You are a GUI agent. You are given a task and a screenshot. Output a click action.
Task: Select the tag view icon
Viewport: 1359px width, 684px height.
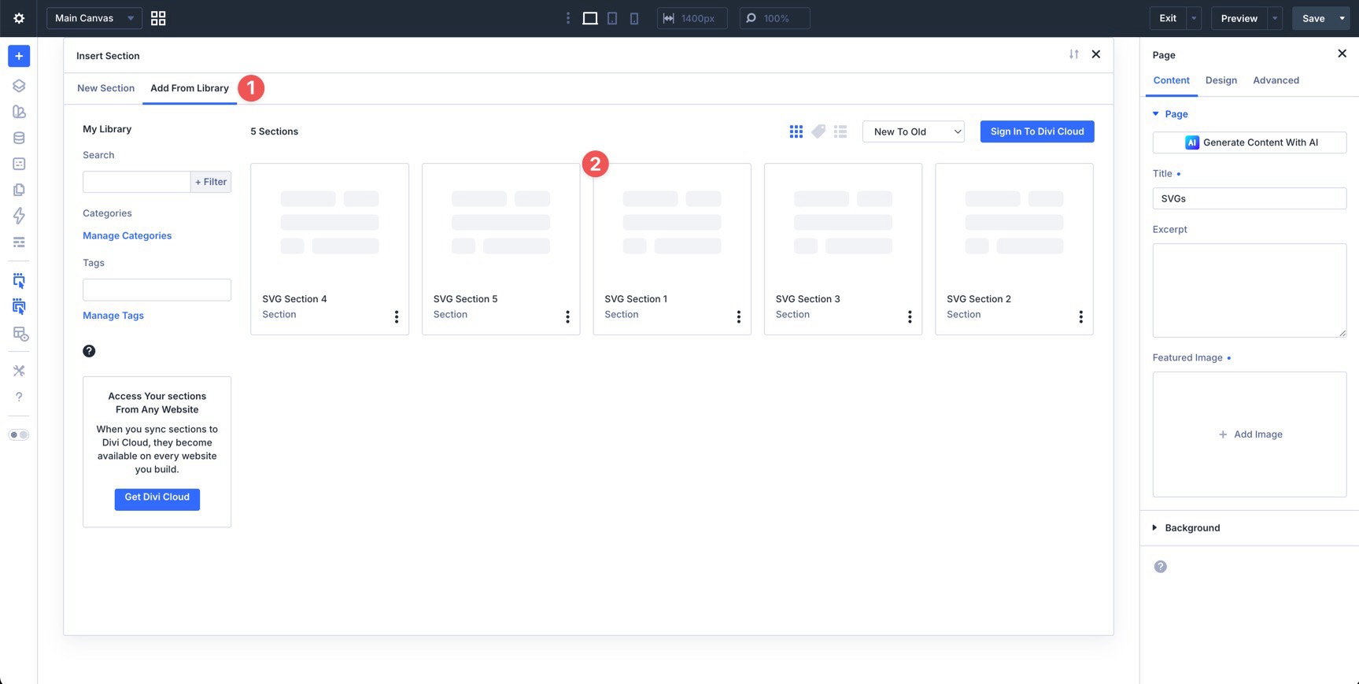[818, 131]
